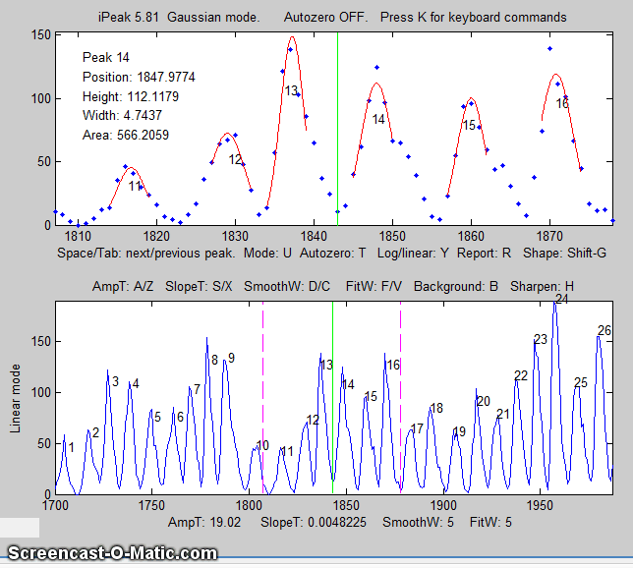
Task: Click peak 26 in the lower signal plot
Action: (x=604, y=330)
